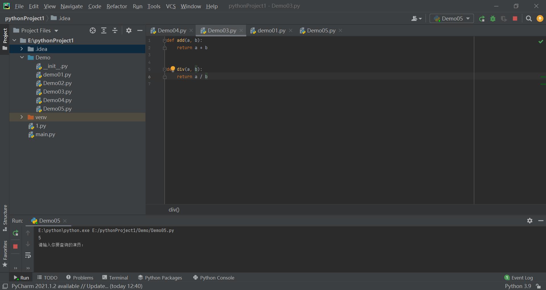
Task: Open the Python Packages tool window
Action: (160, 277)
